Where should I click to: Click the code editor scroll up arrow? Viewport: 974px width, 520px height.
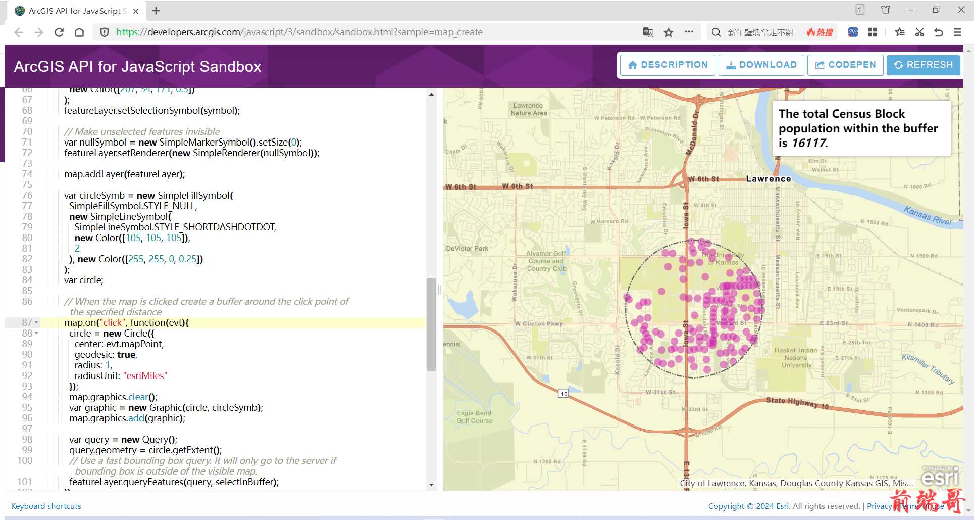431,94
